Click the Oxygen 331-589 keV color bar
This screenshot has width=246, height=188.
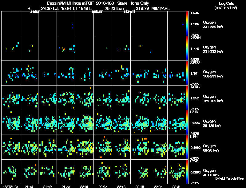tap(188, 23)
